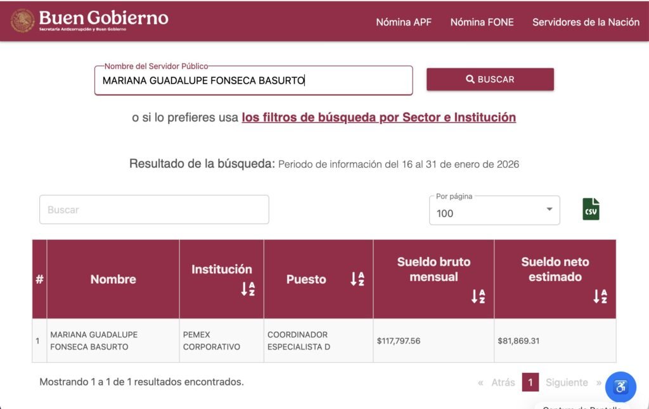Click the dropdown arrow beside 100
Viewport: 649px width, 409px height.
point(549,210)
